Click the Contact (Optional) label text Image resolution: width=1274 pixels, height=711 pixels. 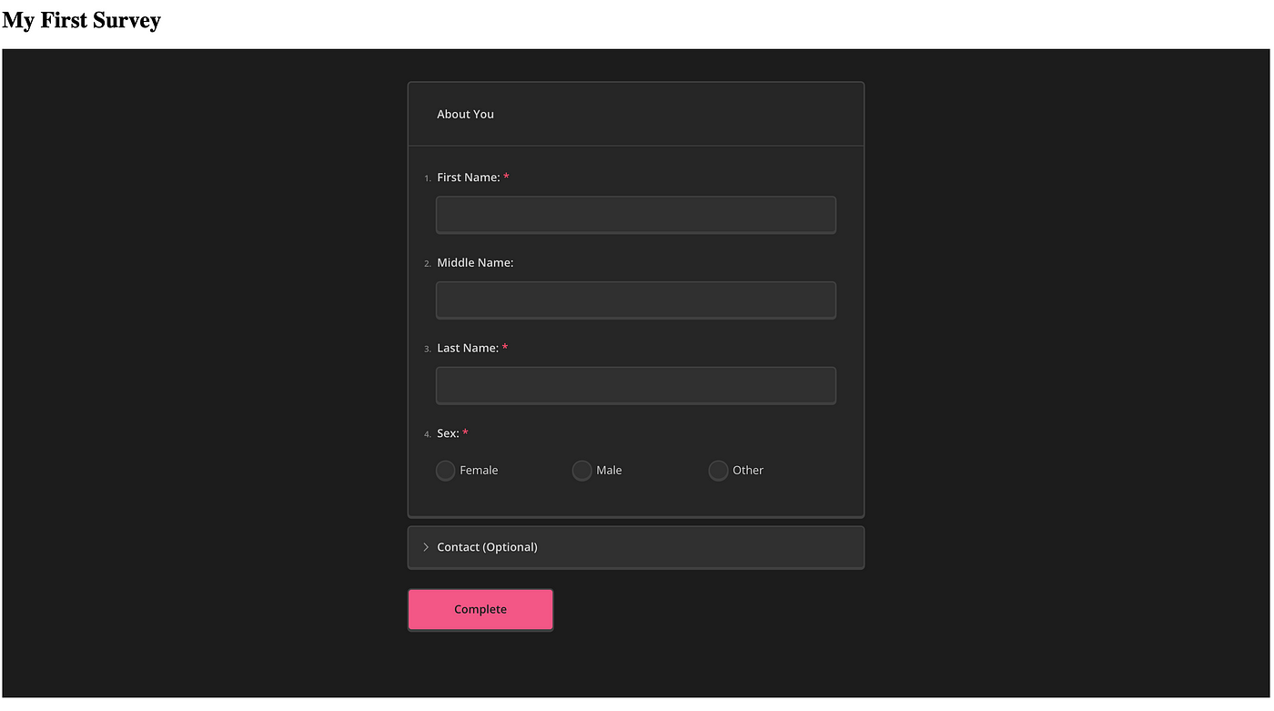pyautogui.click(x=487, y=546)
